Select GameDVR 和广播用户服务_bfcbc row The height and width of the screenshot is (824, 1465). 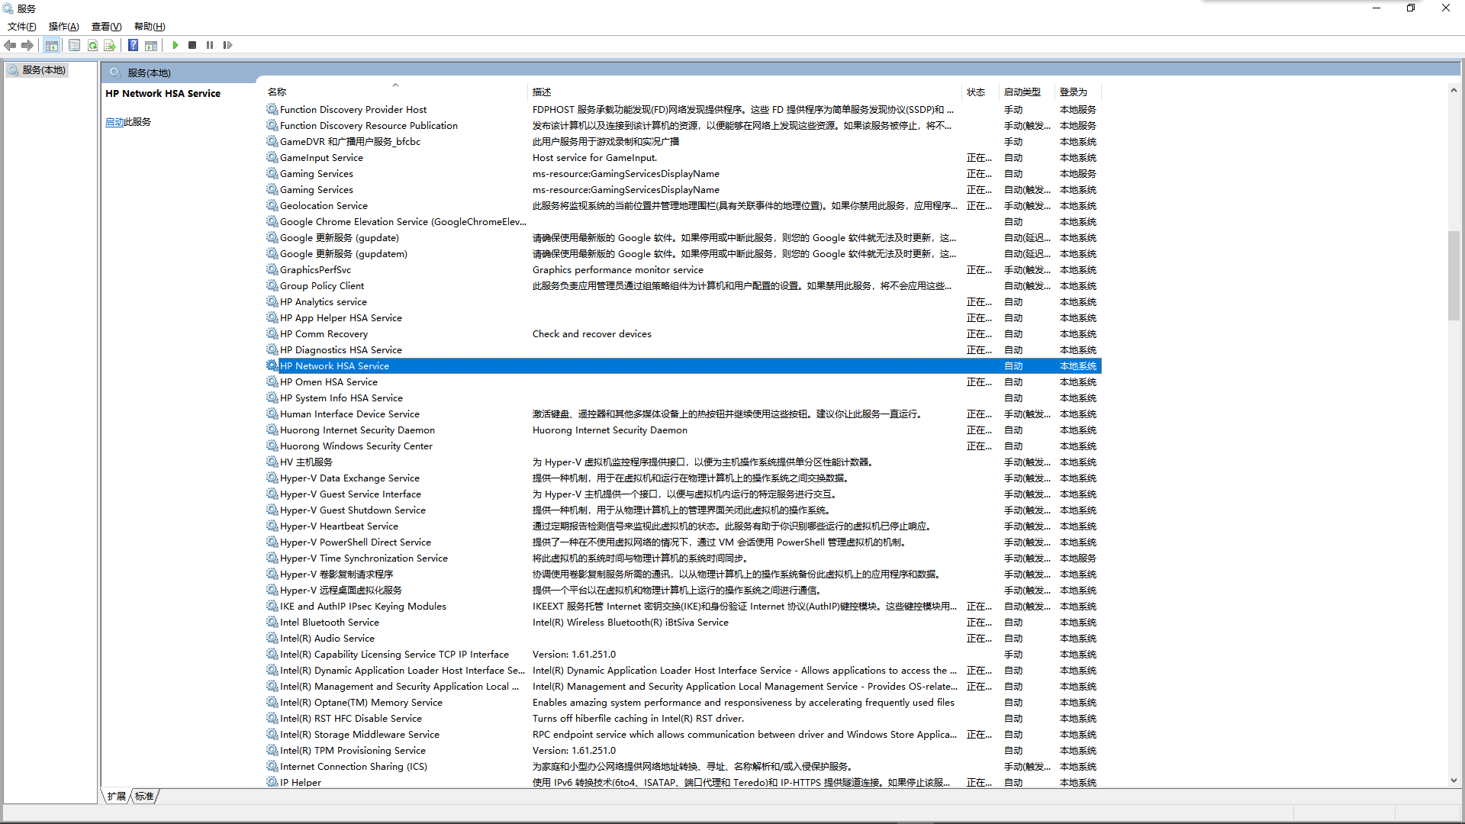tap(683, 141)
